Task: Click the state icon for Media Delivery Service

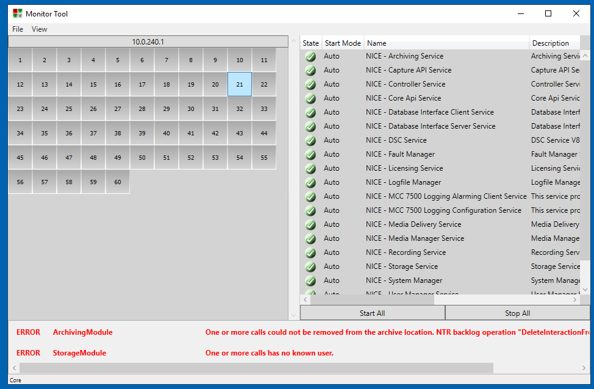Action: [x=310, y=224]
